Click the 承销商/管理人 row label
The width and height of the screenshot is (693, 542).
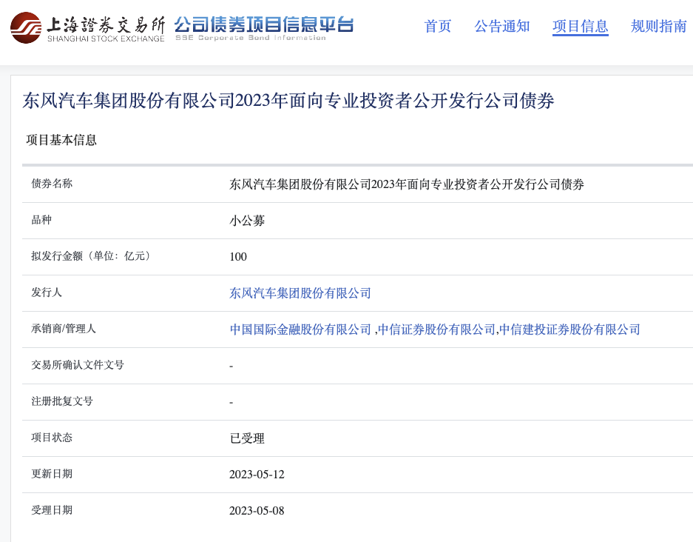63,329
